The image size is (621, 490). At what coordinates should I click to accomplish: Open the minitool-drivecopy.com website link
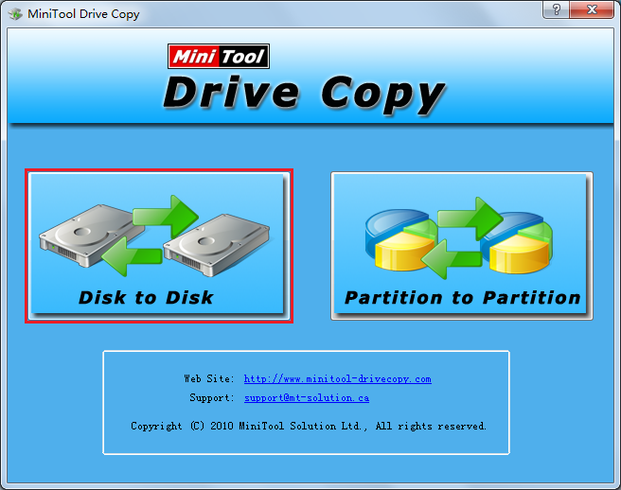[337, 379]
